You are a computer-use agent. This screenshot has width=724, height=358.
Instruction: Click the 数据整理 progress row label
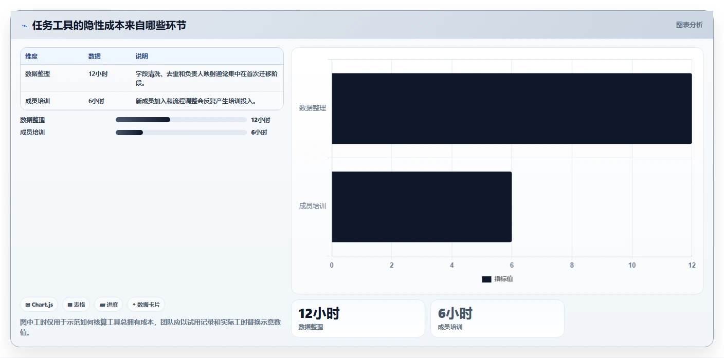click(x=32, y=120)
